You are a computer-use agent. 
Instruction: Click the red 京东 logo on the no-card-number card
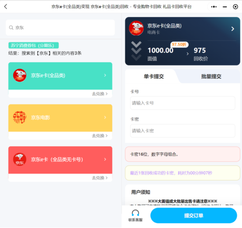20,159
